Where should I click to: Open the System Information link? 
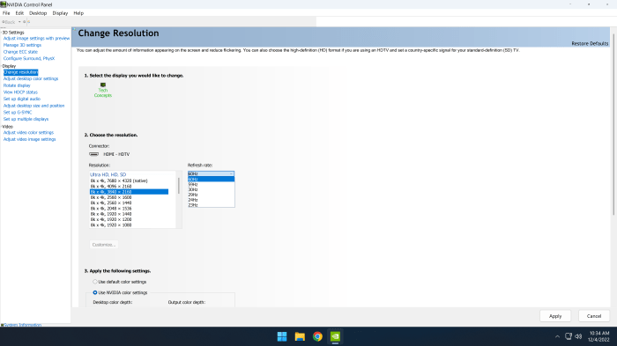(22, 325)
